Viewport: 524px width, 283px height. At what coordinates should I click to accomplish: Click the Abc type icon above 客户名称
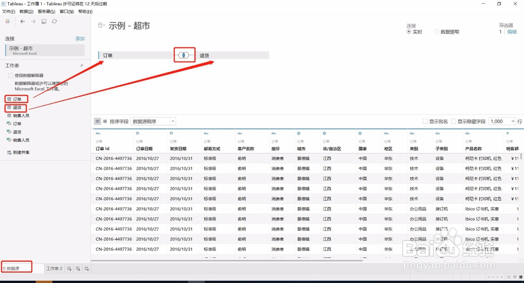240,133
